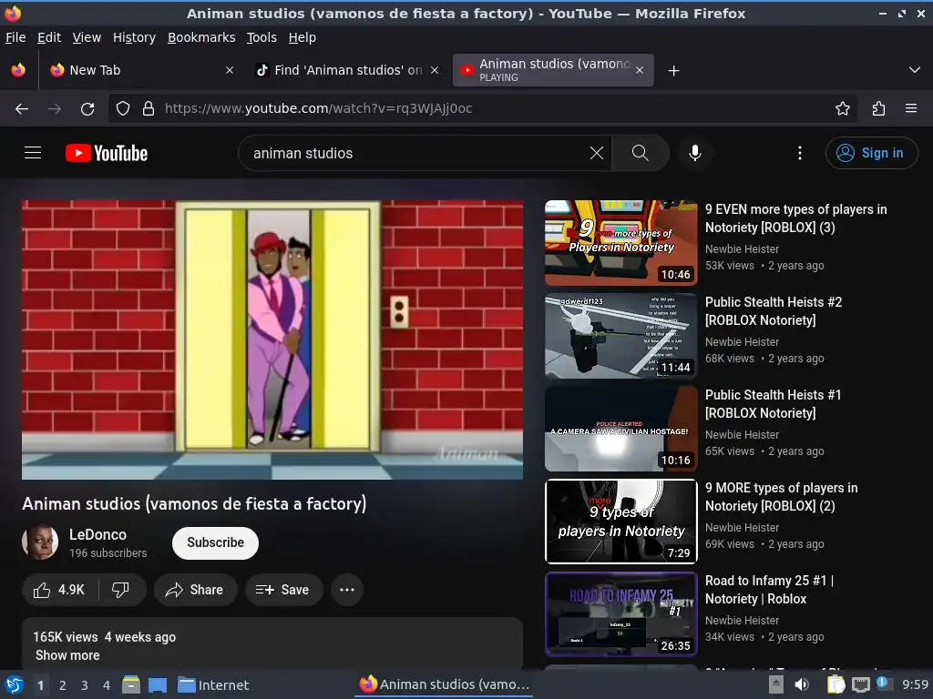Like the video (4.9K thumbs up)
The width and height of the screenshot is (933, 699).
coord(59,590)
